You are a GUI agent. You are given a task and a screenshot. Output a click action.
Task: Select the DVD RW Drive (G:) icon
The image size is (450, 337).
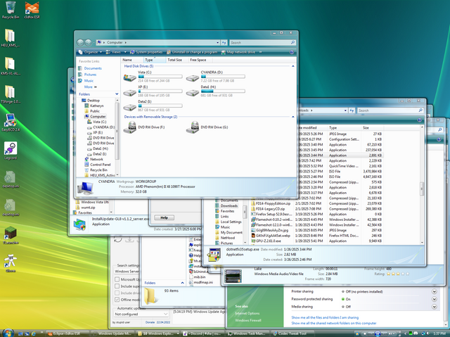[x=193, y=127]
